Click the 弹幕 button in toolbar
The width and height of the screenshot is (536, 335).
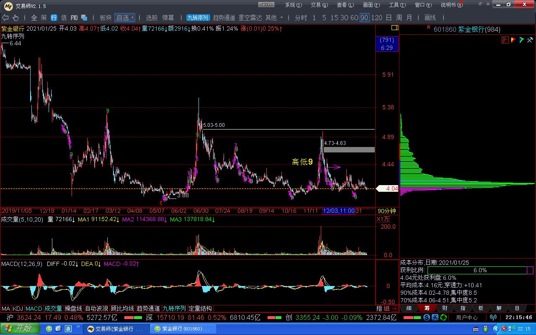click(x=168, y=18)
